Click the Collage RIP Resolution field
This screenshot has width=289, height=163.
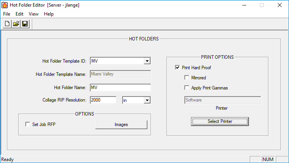pos(103,100)
